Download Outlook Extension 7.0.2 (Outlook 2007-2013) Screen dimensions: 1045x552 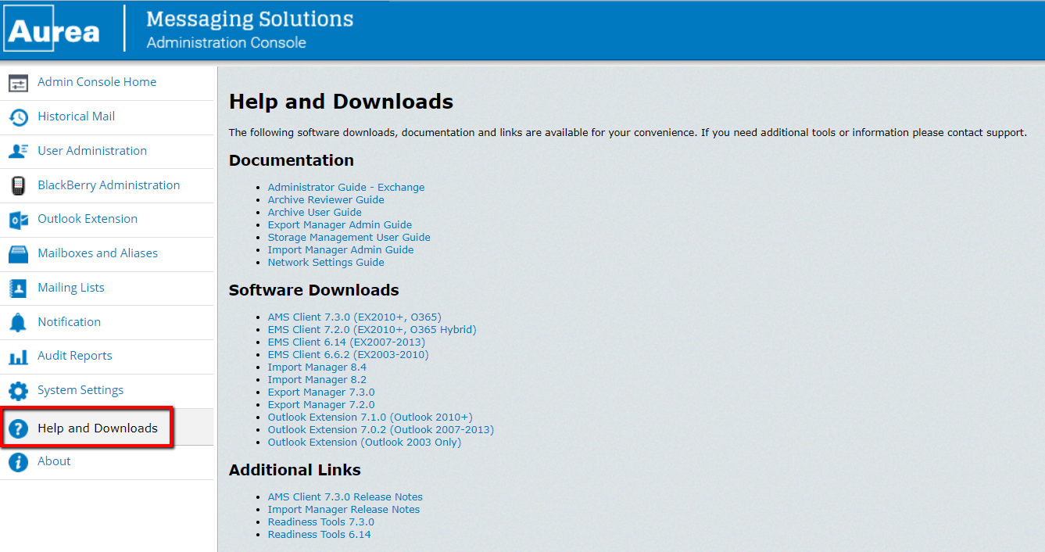click(381, 430)
